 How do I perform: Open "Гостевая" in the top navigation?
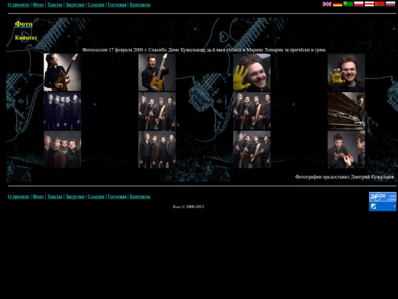tap(117, 5)
